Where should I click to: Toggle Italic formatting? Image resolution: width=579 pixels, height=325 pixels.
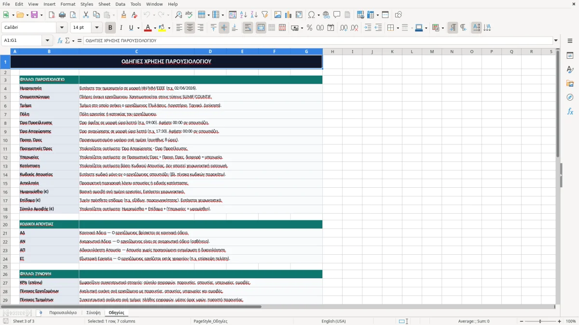pyautogui.click(x=121, y=28)
